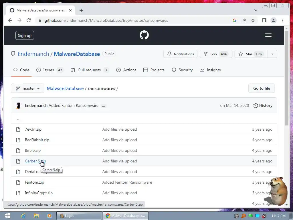
Task: Click the Notifications bell button
Action: click(x=180, y=54)
